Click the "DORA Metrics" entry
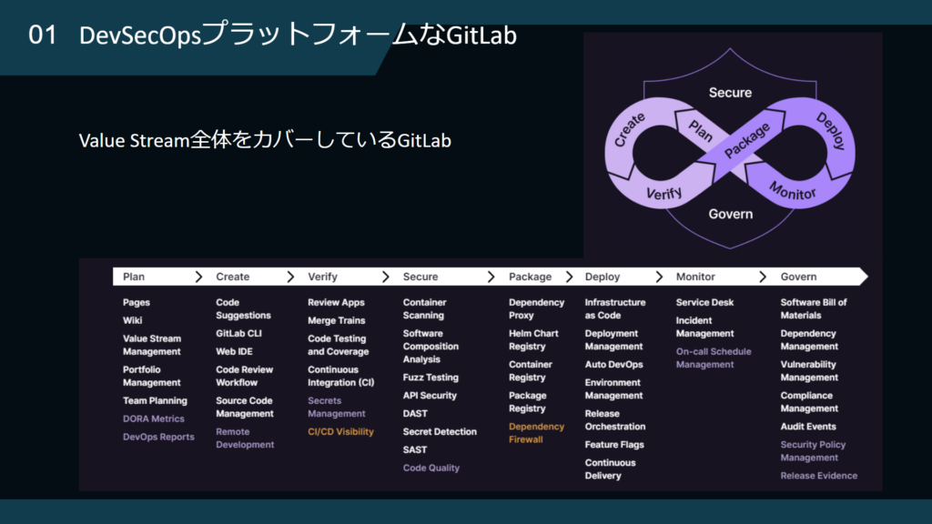This screenshot has height=524, width=932. pyautogui.click(x=153, y=418)
